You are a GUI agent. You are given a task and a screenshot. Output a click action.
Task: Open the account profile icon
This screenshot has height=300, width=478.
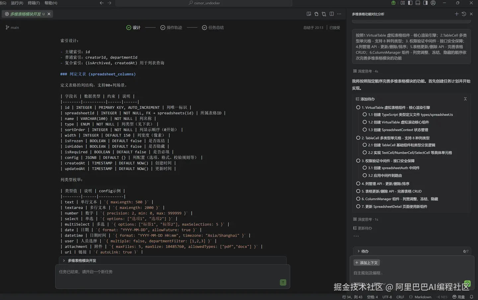[x=433, y=3]
